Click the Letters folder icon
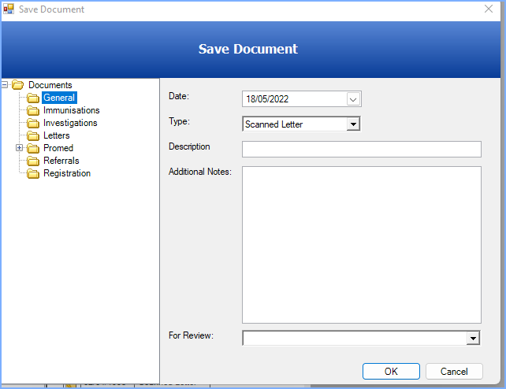Screen dimensions: 506x389 click(x=33, y=135)
